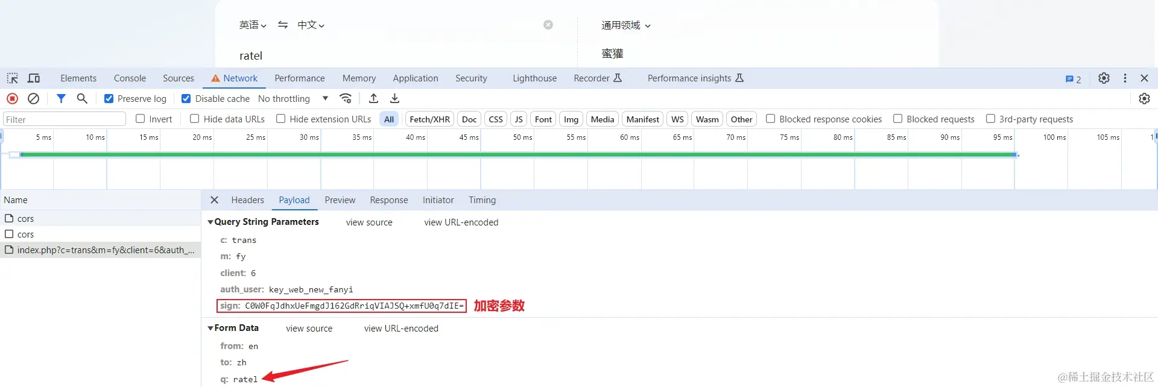Click the Name column header
This screenshot has width=1158, height=387.
100,200
